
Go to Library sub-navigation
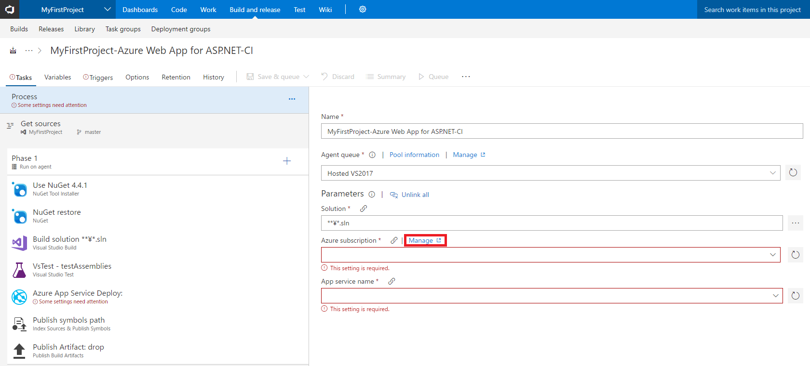[x=84, y=29]
